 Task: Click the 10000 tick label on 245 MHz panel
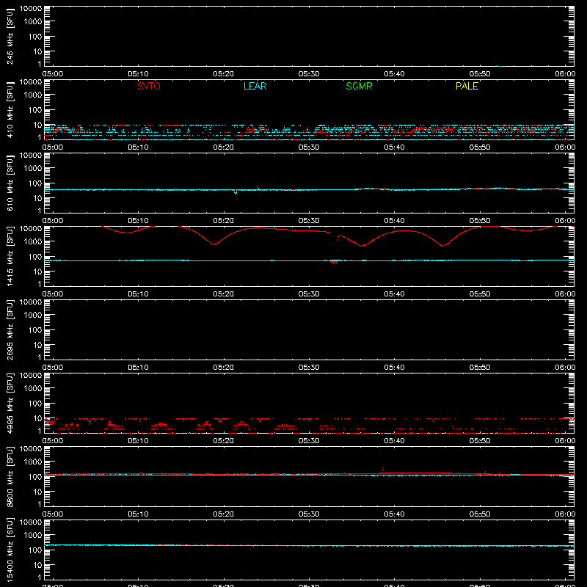[x=31, y=9]
